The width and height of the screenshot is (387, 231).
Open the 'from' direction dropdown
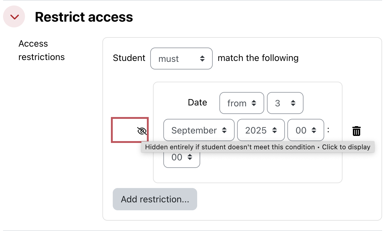click(x=241, y=103)
